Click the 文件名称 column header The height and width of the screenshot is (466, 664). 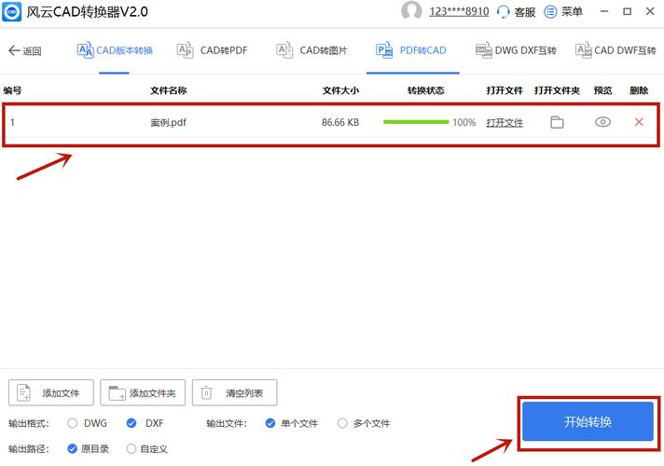168,90
